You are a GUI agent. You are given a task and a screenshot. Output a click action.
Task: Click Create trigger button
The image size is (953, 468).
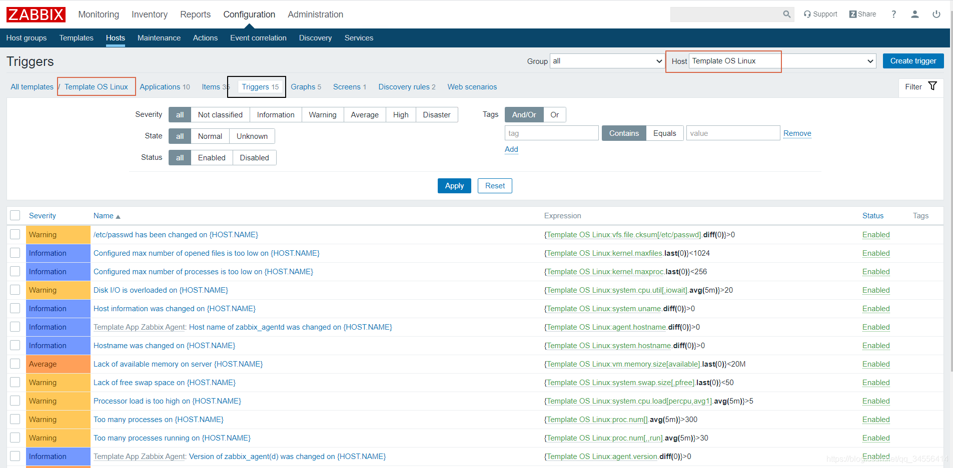pyautogui.click(x=913, y=61)
